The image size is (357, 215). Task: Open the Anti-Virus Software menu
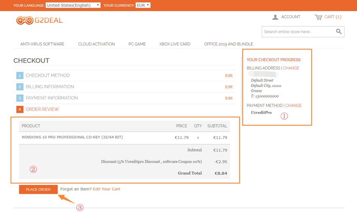[x=42, y=44]
